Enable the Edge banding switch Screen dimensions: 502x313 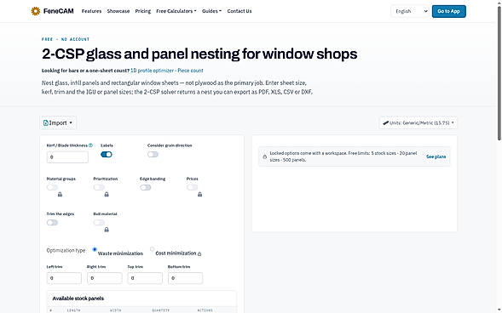click(146, 187)
